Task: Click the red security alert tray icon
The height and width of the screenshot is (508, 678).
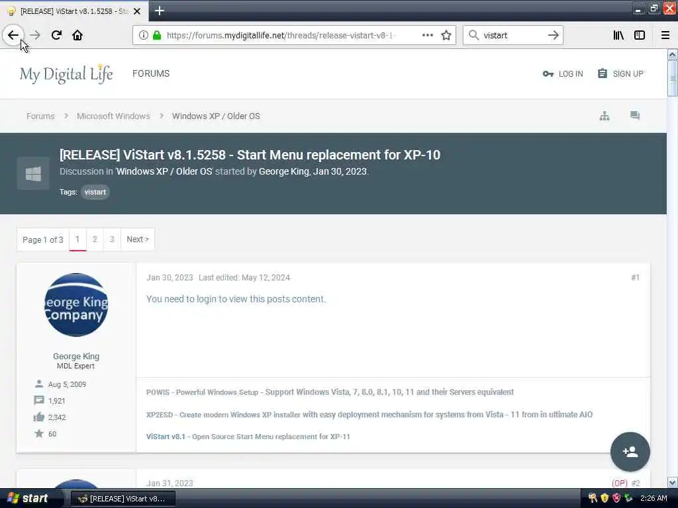Action: (x=616, y=498)
